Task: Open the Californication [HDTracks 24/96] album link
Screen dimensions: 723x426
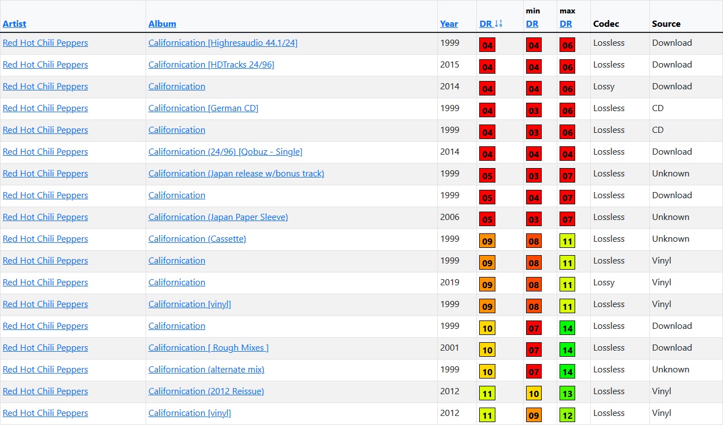Action: [x=211, y=65]
